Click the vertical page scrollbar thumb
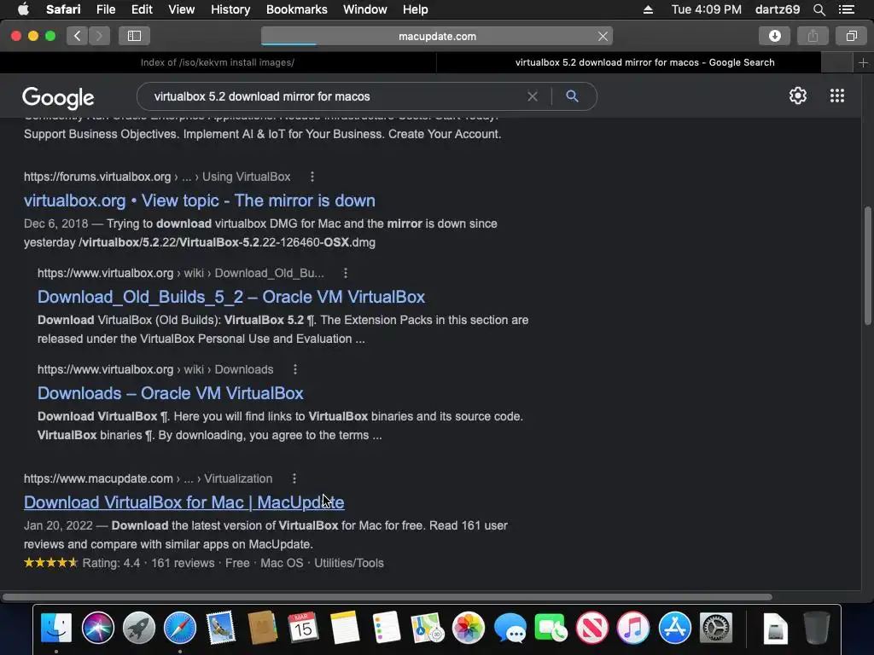The height and width of the screenshot is (655, 874). (867, 265)
